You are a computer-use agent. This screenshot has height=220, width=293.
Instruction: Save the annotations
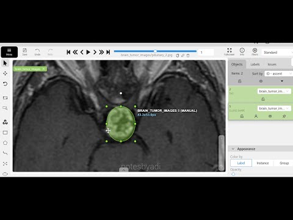(24, 52)
